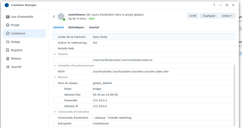The image size is (242, 128).
Task: Click the Sain health status text
Action: 92,19
